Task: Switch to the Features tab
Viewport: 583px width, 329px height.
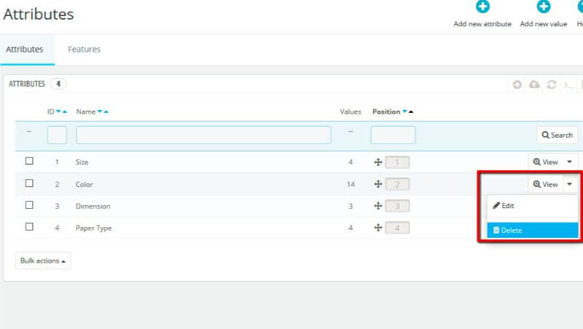Action: 84,49
